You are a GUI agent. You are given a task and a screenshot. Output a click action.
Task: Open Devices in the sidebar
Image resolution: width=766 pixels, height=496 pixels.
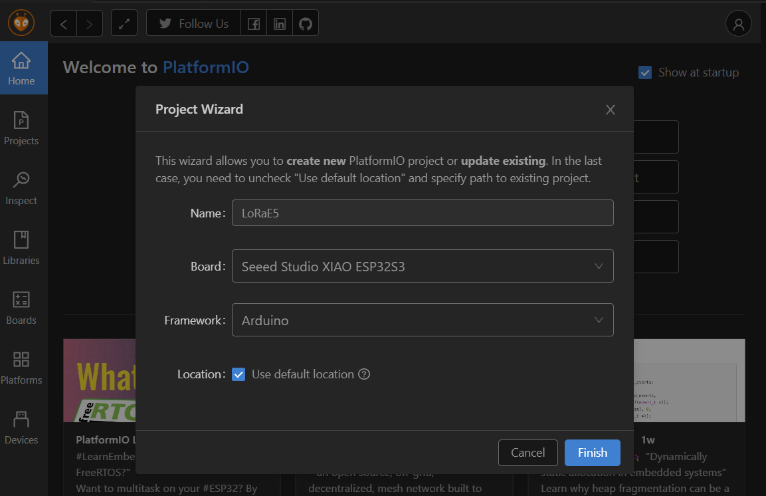click(x=21, y=428)
